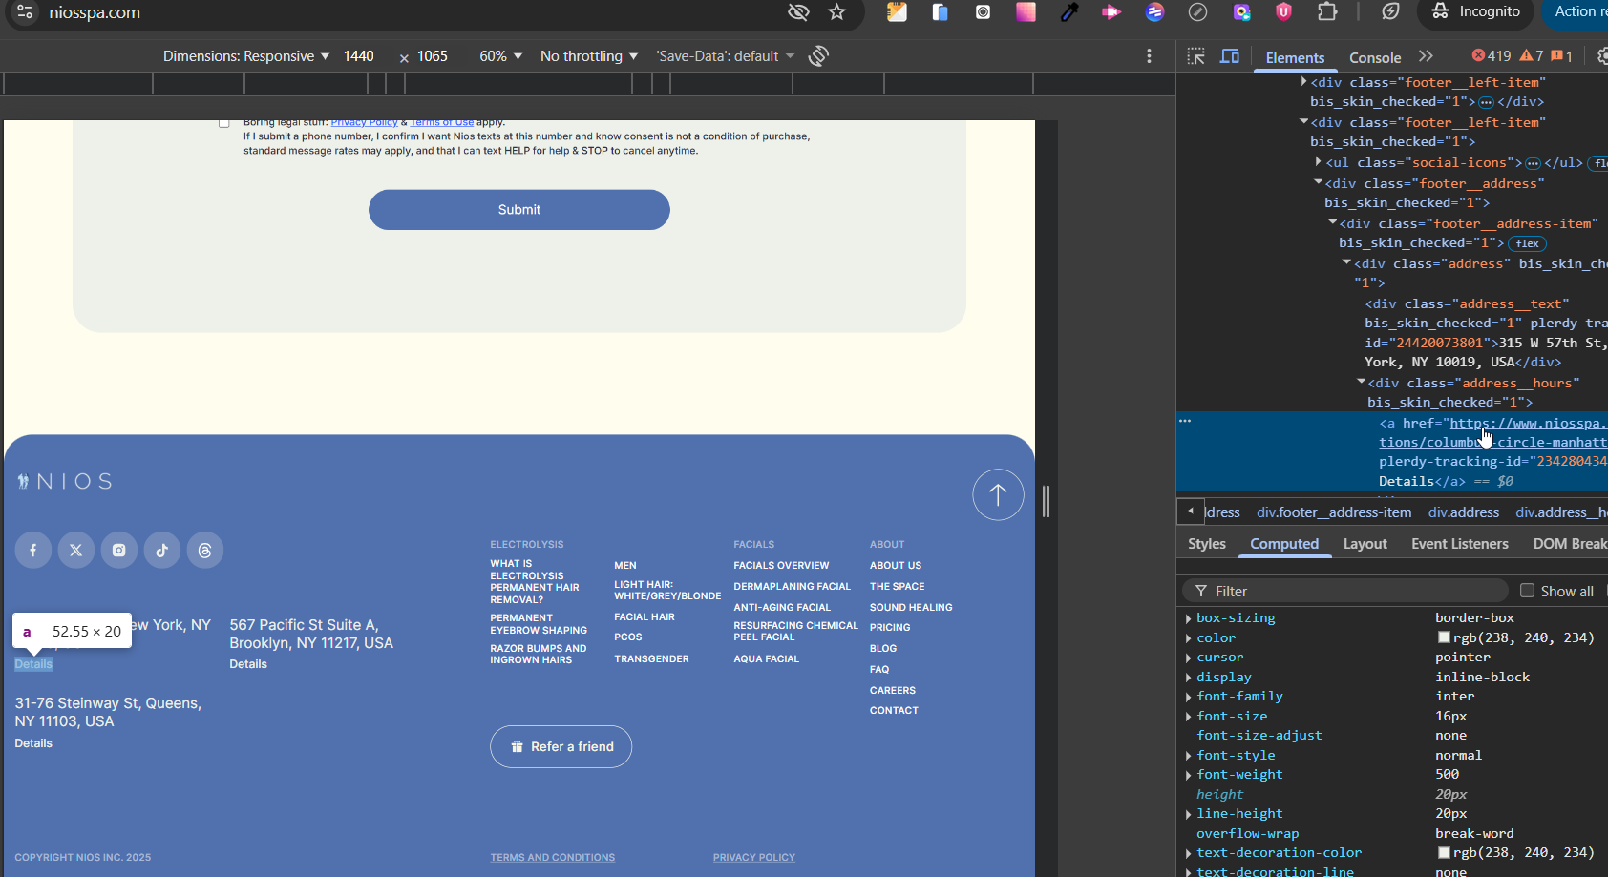Select div.footer__address-item in breadcrumb
This screenshot has height=877, width=1608.
coord(1334,512)
